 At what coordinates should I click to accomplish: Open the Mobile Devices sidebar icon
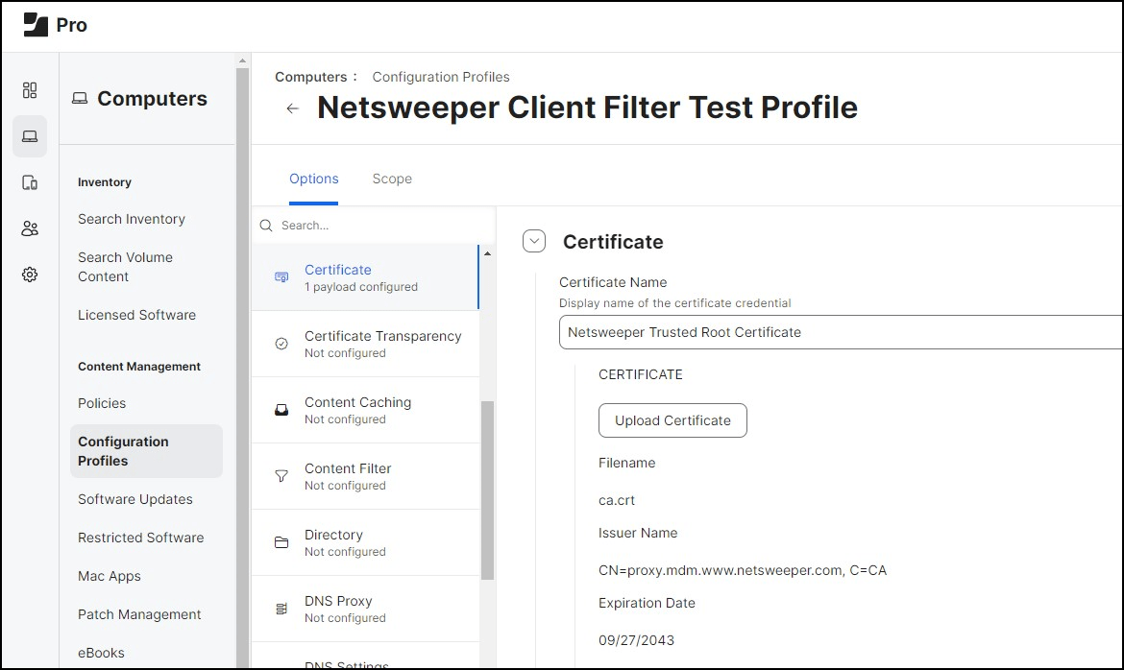(x=29, y=181)
